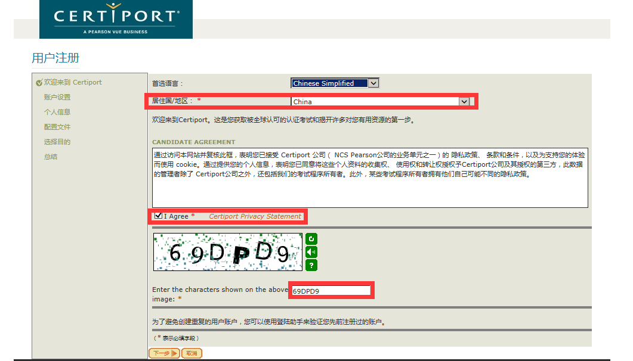633x361 pixels.
Task: Open 配置文件 sidebar item
Action: [x=57, y=127]
